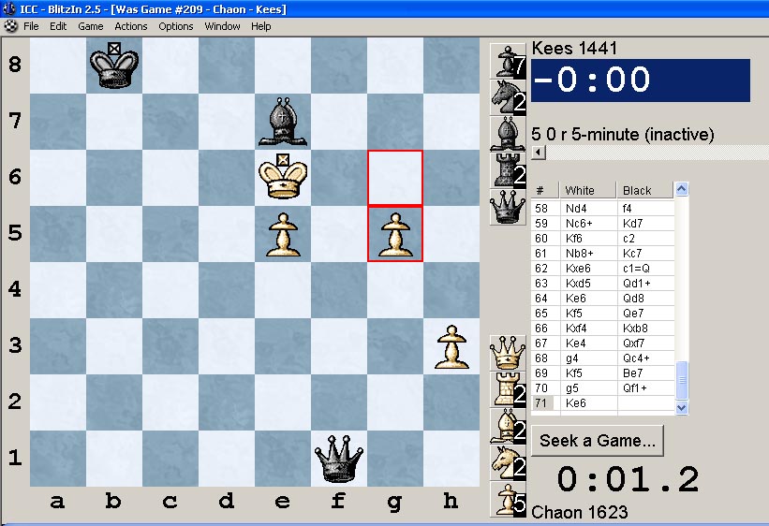Click captured white pawn counter showing 5
The height and width of the screenshot is (526, 769).
(x=508, y=500)
